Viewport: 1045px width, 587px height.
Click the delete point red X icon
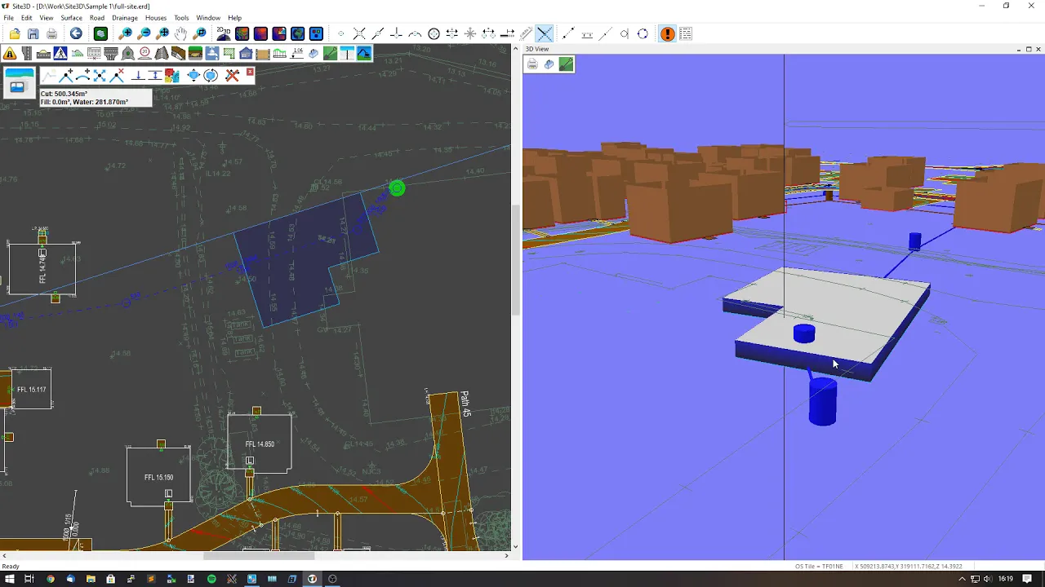pos(117,75)
